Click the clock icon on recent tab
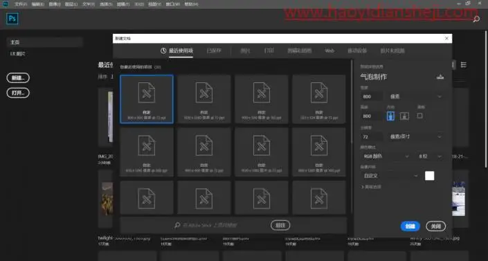The width and height of the screenshot is (488, 261). [x=163, y=51]
